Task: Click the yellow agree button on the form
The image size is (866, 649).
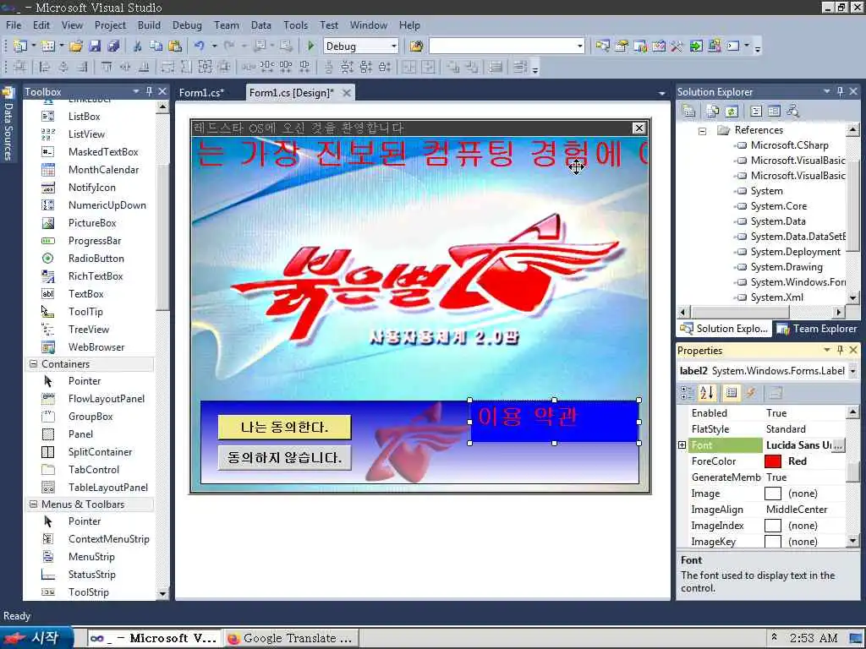Action: pos(284,427)
